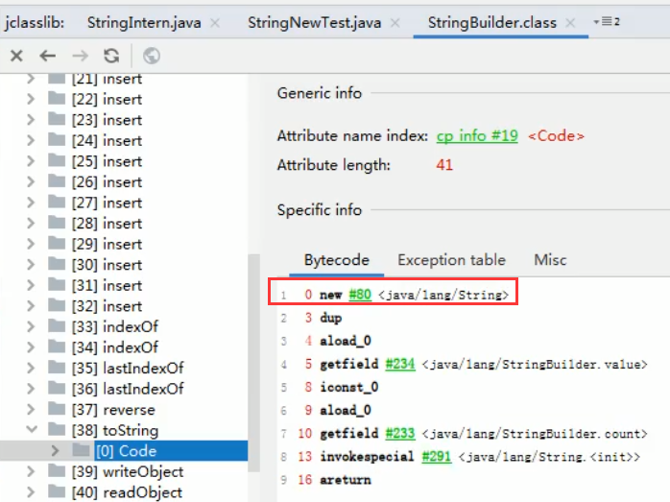Go back with the left arrow icon

[47, 56]
